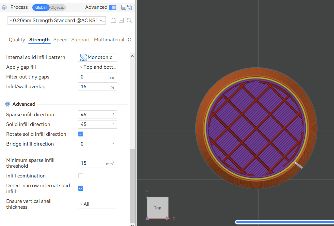Image resolution: width=334 pixels, height=226 pixels.
Task: Click the sliced circular model preview
Action: click(257, 128)
